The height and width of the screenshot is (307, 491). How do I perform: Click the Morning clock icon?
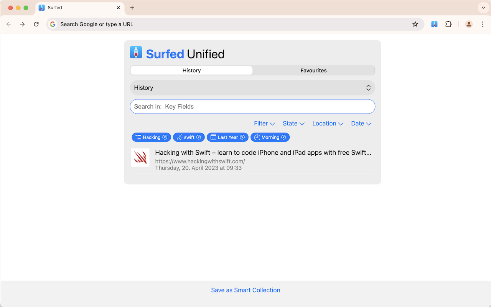(257, 137)
